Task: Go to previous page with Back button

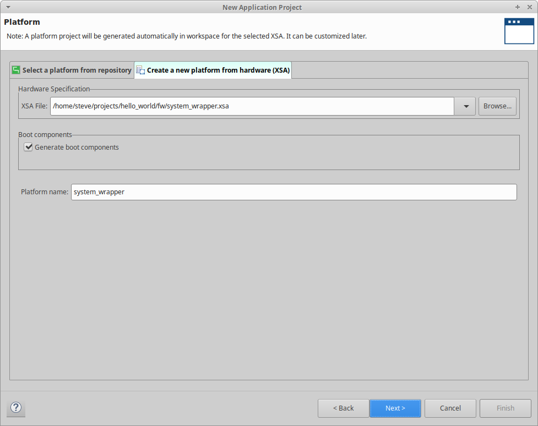Action: 343,408
